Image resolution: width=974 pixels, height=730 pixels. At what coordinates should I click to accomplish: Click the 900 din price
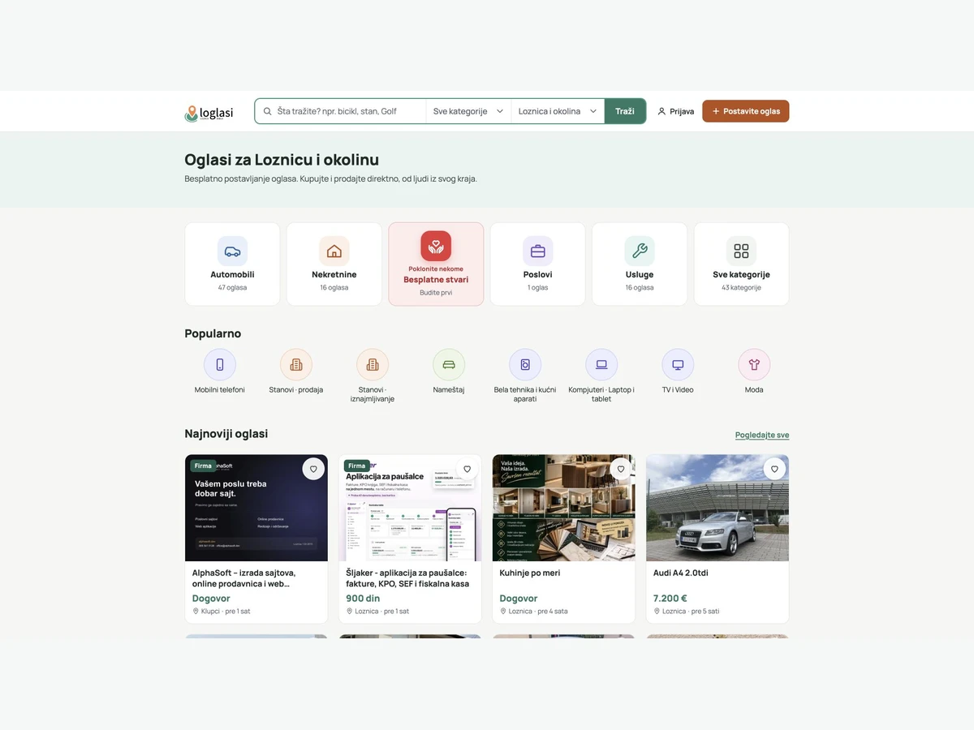tap(363, 599)
